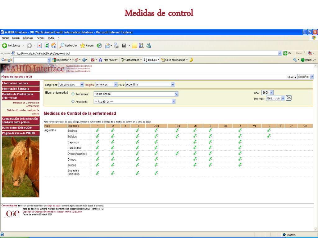Open Información por país sidebar link
The image size is (318, 238).
(20, 83)
